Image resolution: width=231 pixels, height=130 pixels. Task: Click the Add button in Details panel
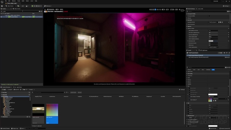click(x=221, y=53)
